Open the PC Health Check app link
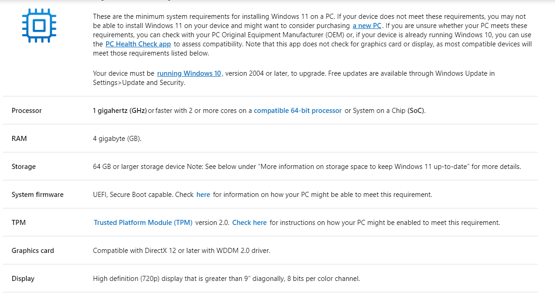This screenshot has height=297, width=555. (x=138, y=44)
